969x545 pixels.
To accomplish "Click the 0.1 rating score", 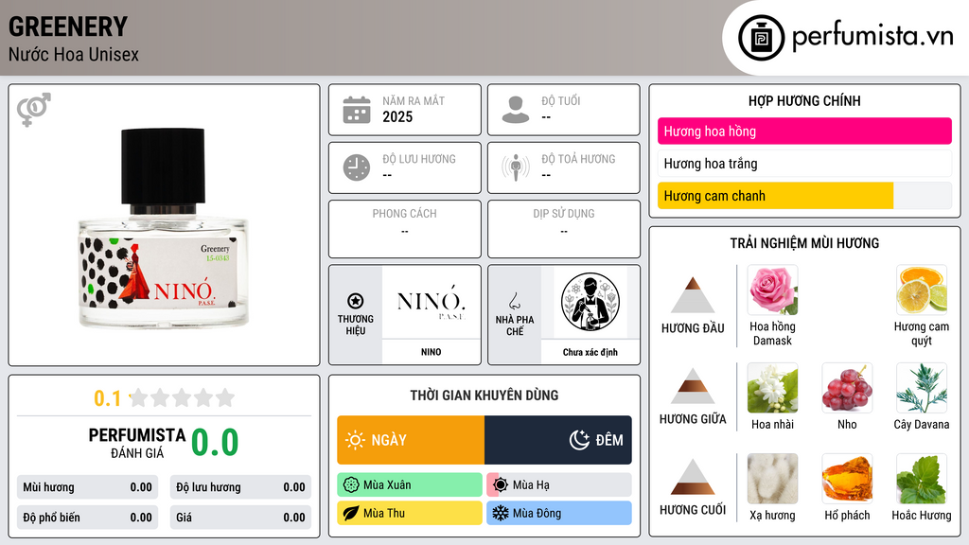I will (108, 398).
